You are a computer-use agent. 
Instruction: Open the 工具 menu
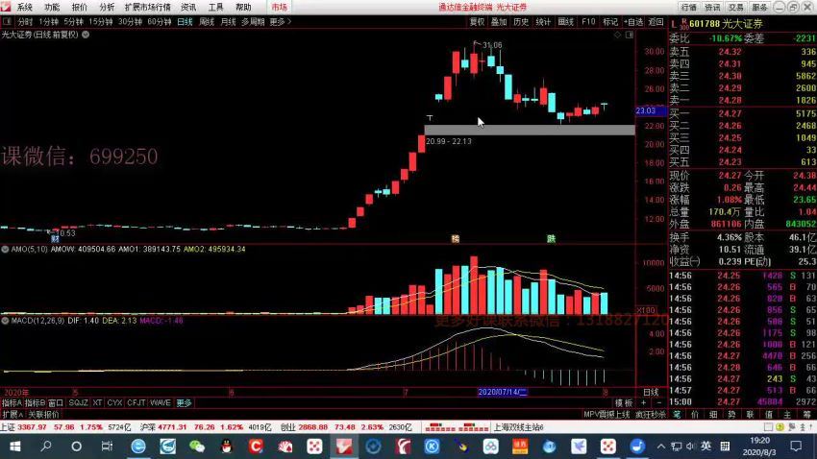215,8
